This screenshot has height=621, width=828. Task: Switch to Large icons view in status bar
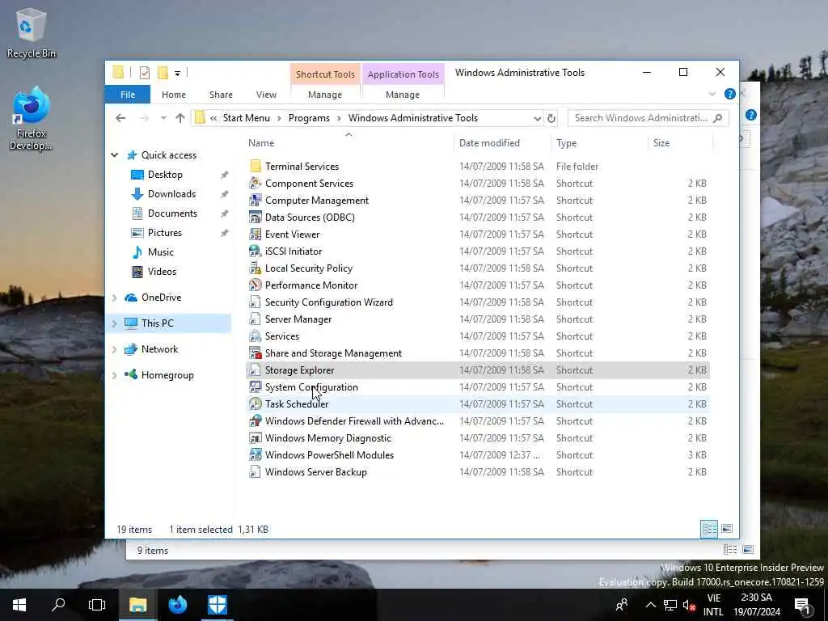tap(727, 529)
